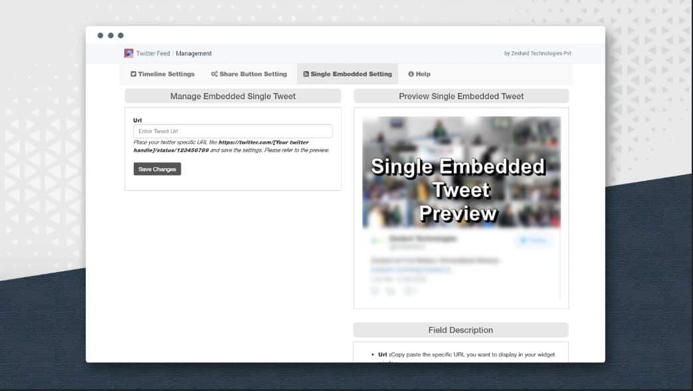Viewport: 693px width, 391px height.
Task: Expand the Manage Embedded Single Tweet panel
Action: point(233,96)
